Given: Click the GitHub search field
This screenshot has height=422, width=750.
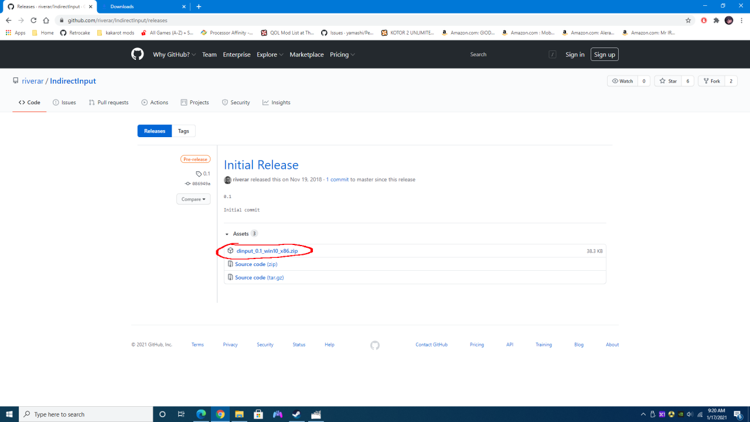Looking at the screenshot, I should 507,55.
